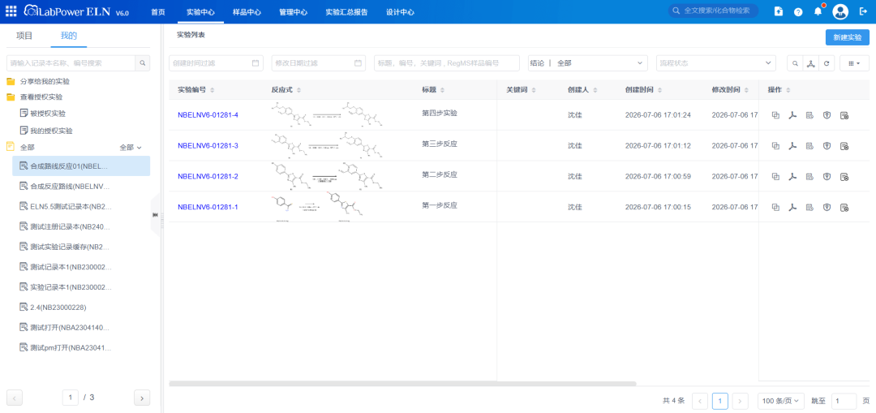
Task: Open experiment link NBELNV6-01281-1
Action: coord(208,208)
